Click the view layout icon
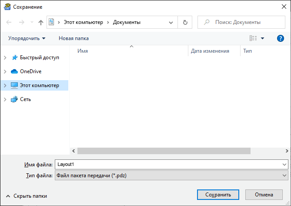 pos(253,38)
